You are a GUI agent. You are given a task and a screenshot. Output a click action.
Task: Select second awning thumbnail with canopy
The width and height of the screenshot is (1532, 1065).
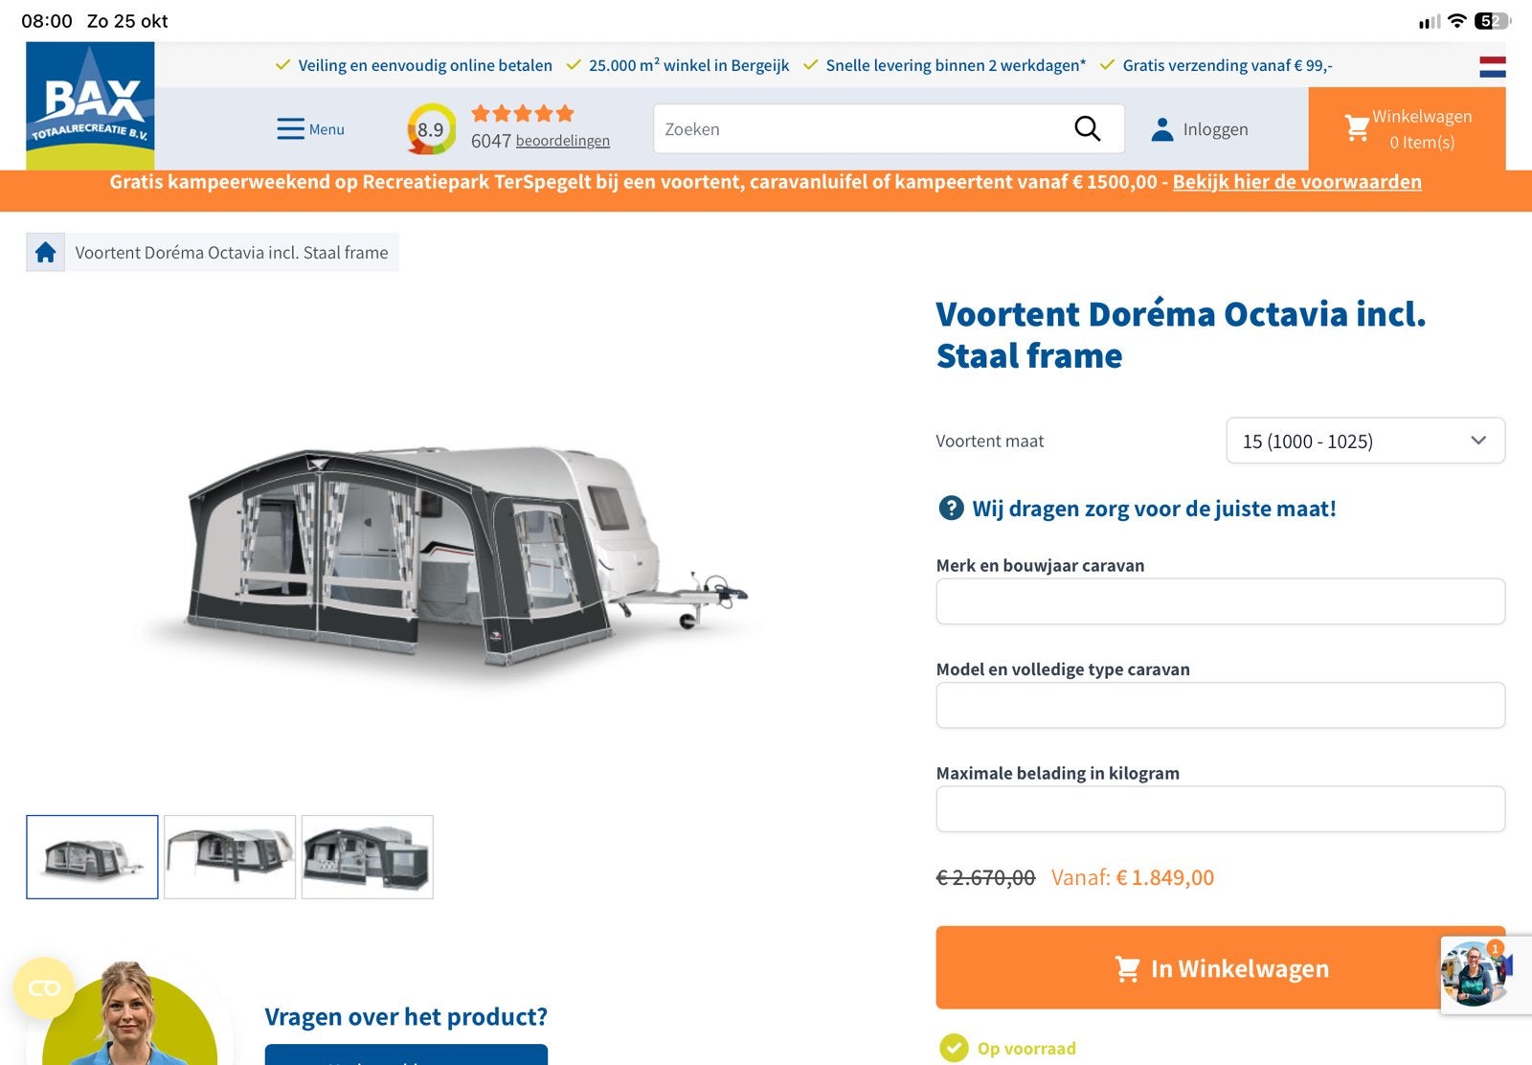click(x=230, y=857)
